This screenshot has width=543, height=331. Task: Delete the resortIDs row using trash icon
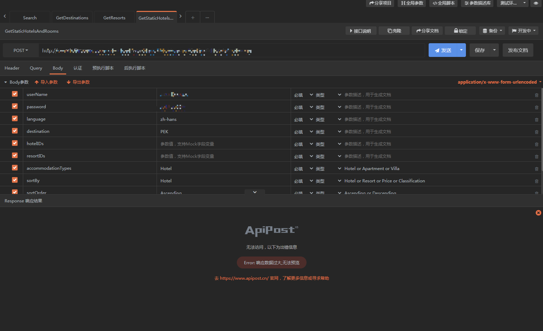coord(536,156)
